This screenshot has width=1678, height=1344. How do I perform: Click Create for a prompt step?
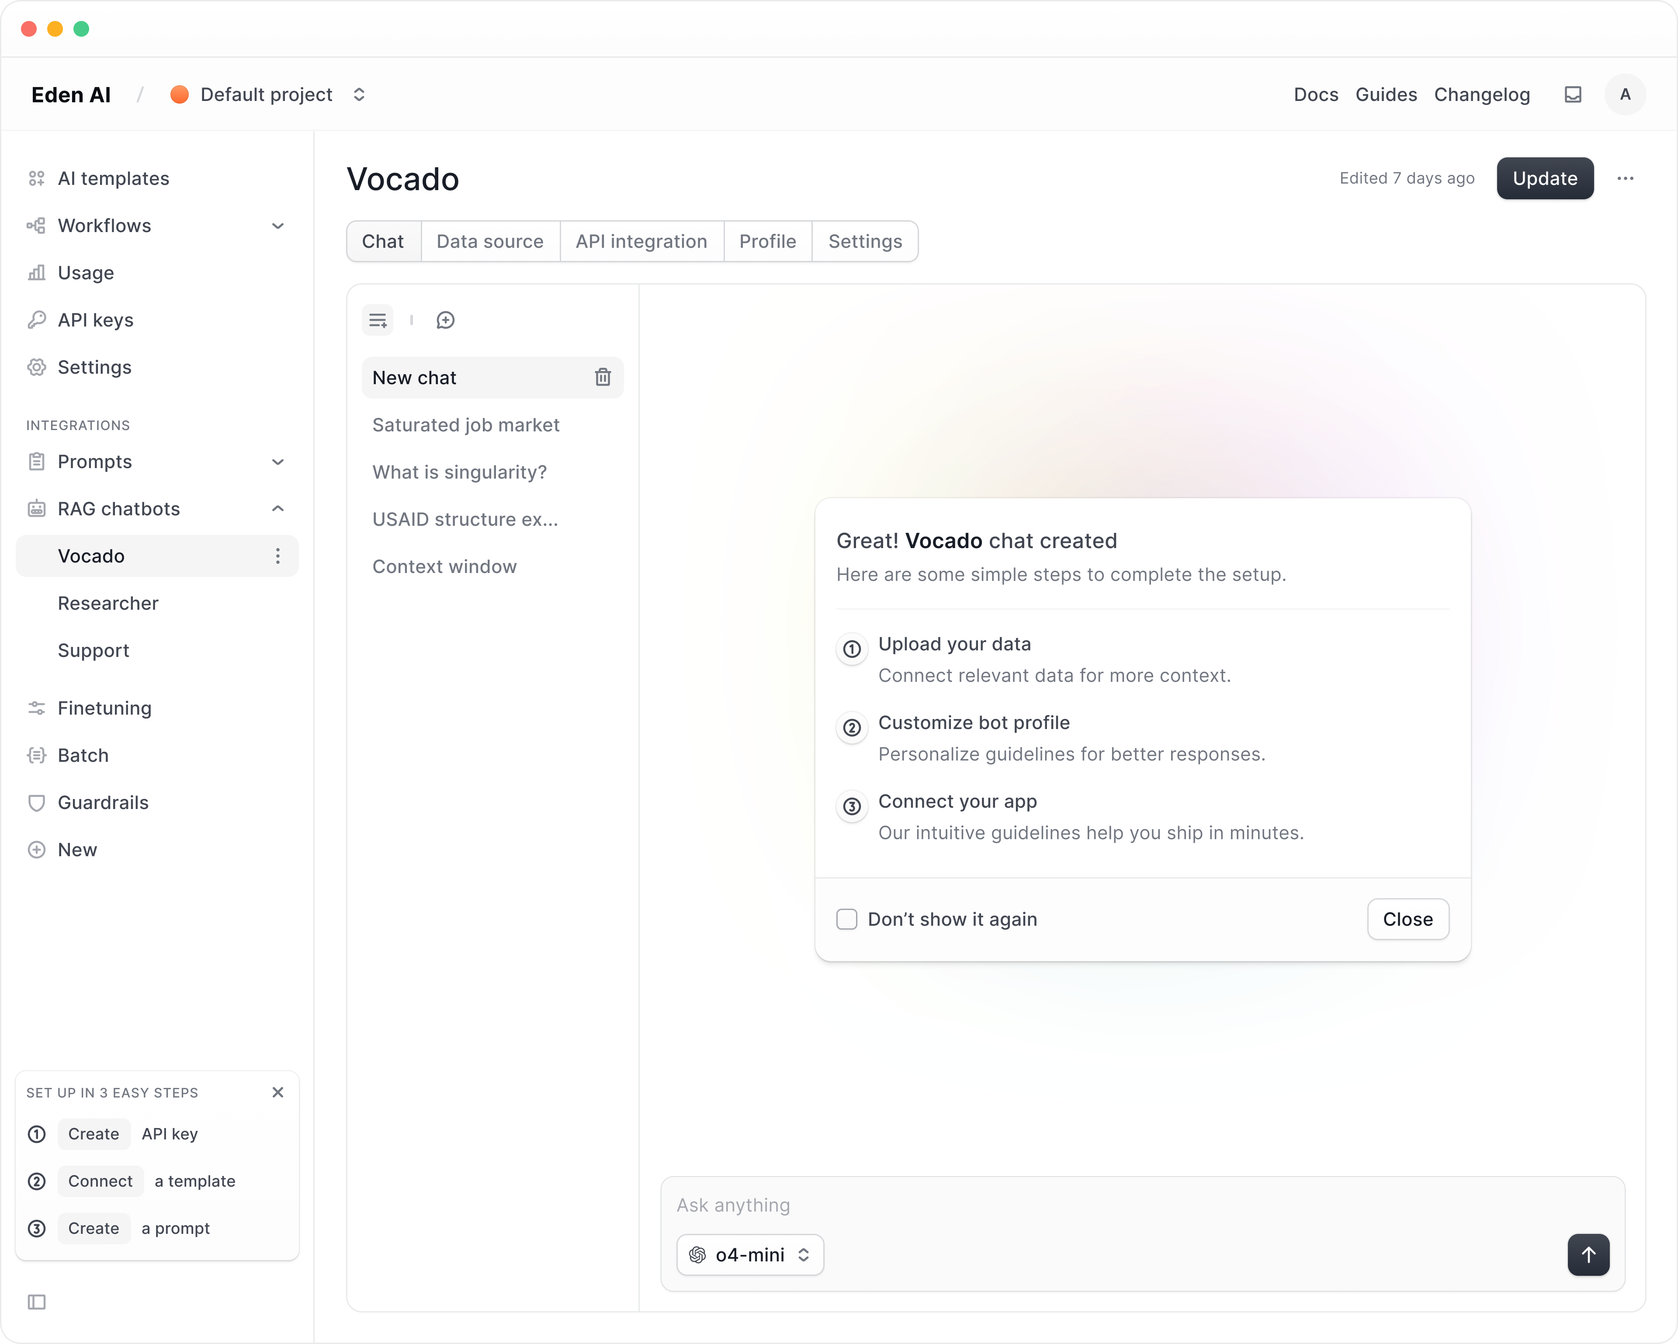click(x=94, y=1228)
